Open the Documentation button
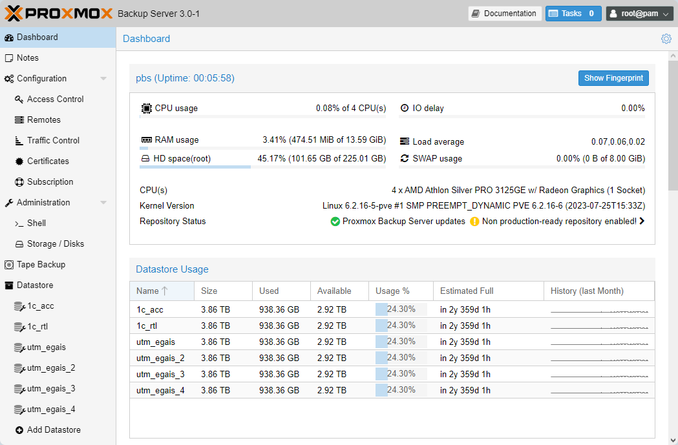 point(505,14)
